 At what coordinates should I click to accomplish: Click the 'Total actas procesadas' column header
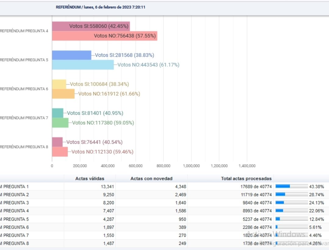[x=246, y=179]
